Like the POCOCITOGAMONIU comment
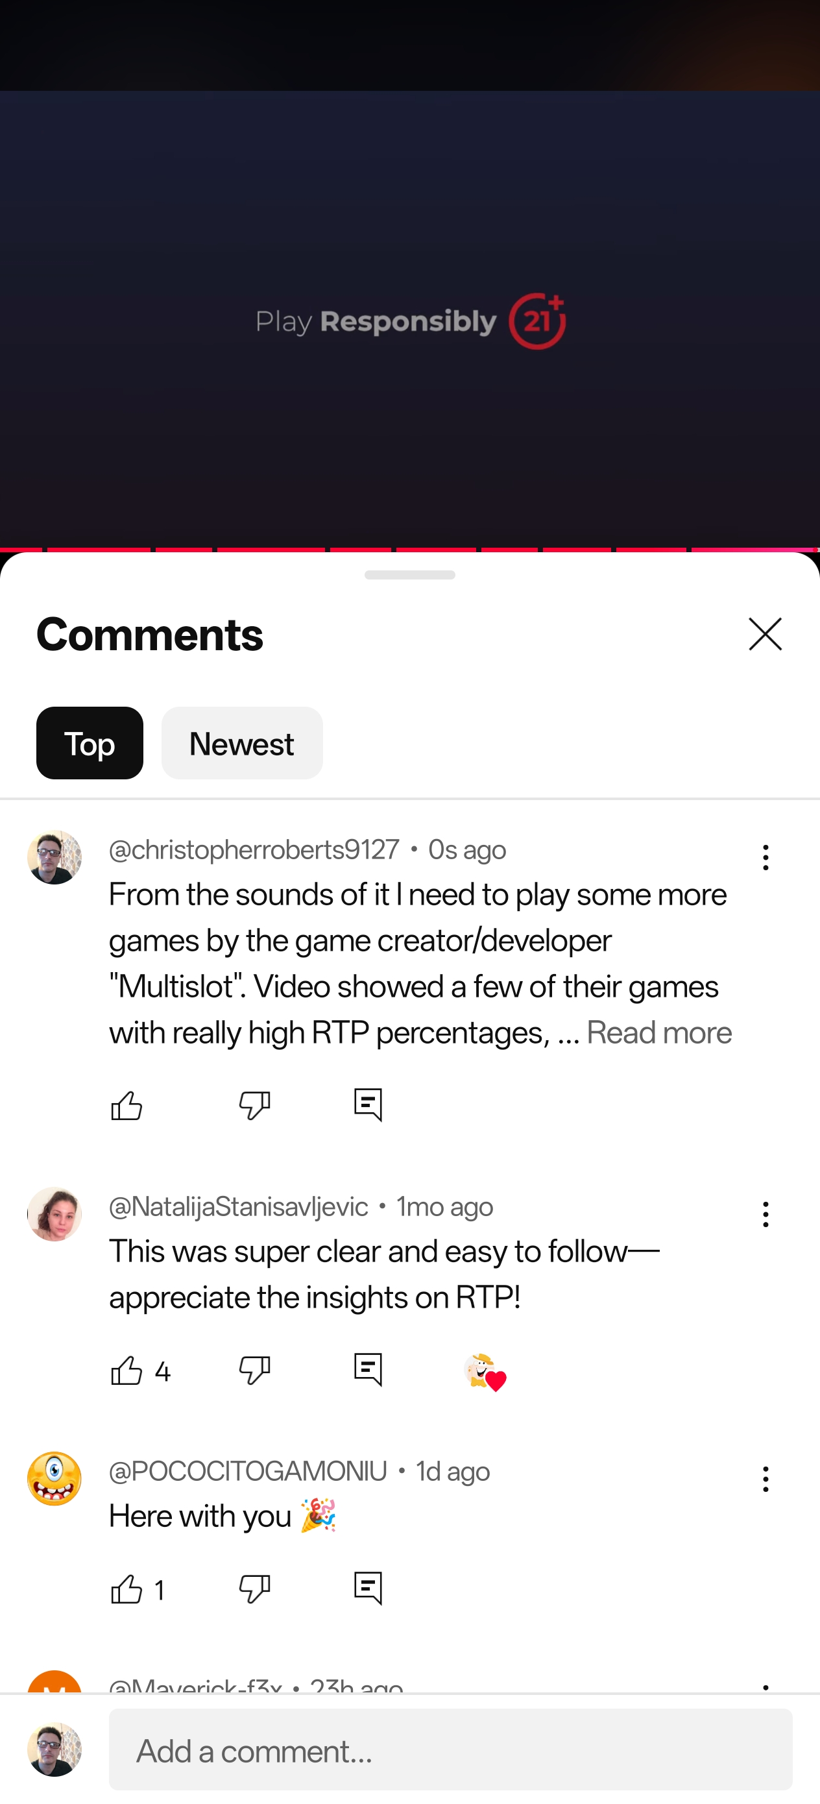Screen dimensions: 820x1804 127,1589
